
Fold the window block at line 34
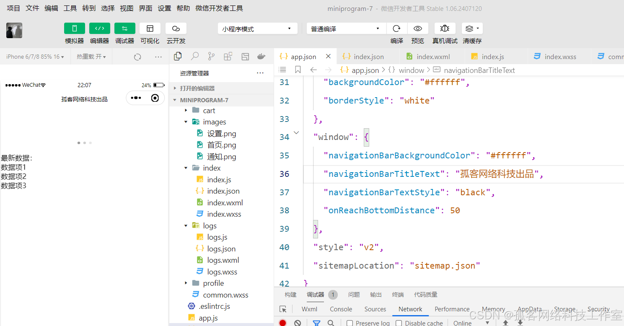pyautogui.click(x=296, y=133)
